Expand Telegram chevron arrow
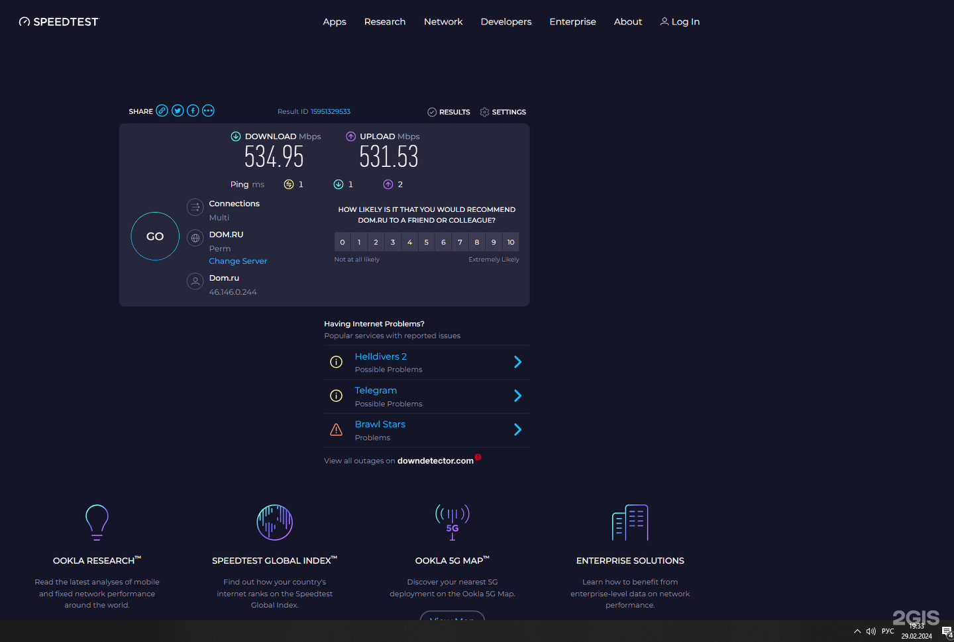Screen dimensions: 954x642 click(518, 396)
